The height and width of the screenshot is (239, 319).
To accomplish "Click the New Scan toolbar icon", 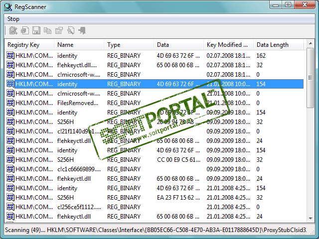I will coord(13,31).
